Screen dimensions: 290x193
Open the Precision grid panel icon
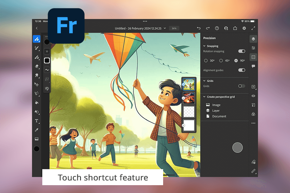tap(253, 57)
